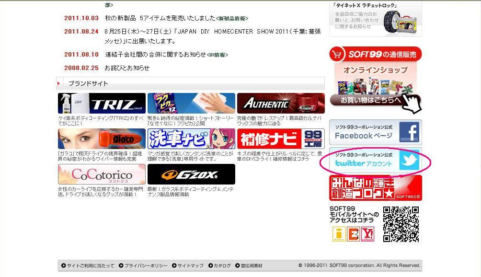Open the 洗車ナビ car wash banner

pos(191,138)
